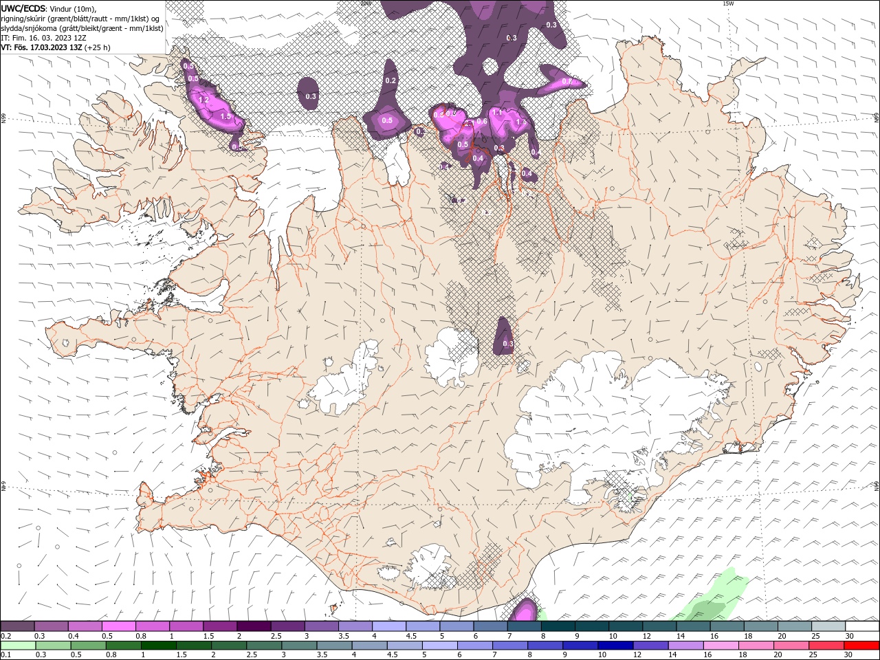Viewport: 880px width, 660px height.
Task: Pick the violet swatch starting at 14 in bottom legend
Action: pos(685,646)
